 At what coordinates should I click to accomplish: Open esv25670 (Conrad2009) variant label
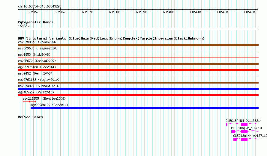tap(37, 61)
